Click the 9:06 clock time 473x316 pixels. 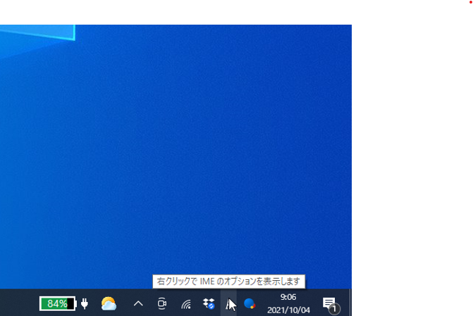tap(288, 297)
